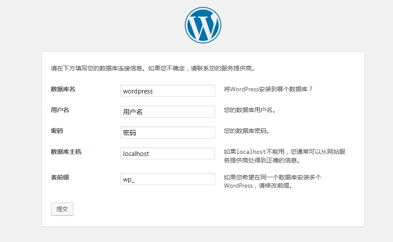Image resolution: width=393 pixels, height=242 pixels.
Task: Click the hint text 您的数据库用户名。
Action: 250,110
